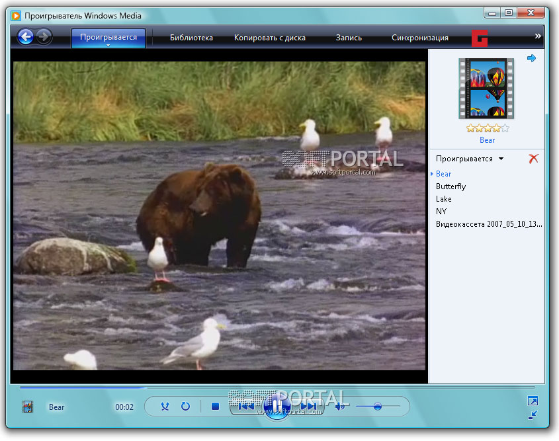Select Butterfly in the playlist
Viewport: 559px width, 441px height.
pos(451,186)
